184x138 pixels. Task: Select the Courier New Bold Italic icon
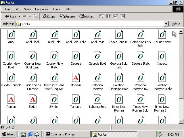33,56
